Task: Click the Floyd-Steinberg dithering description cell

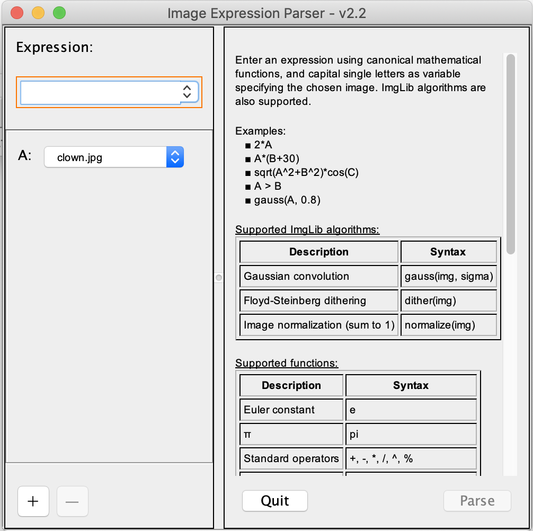Action: tap(318, 300)
